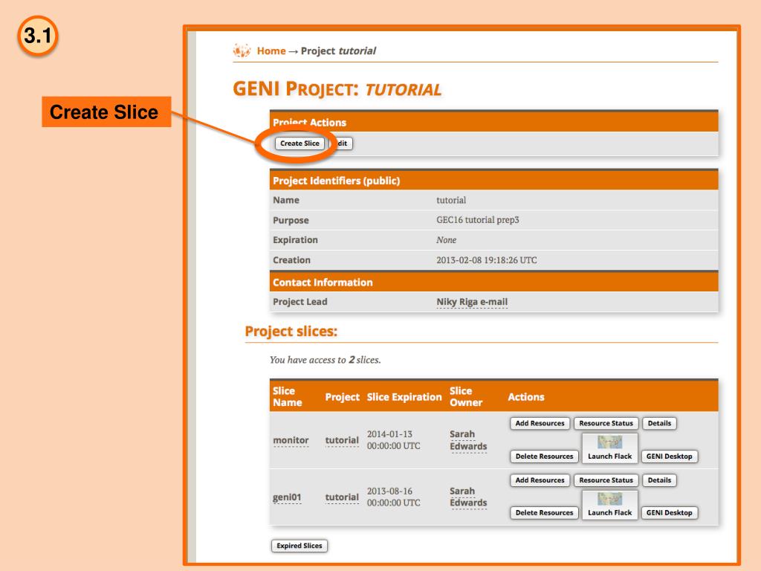Select creation date '2013-02-08 19:18:26 UTC'
The image size is (761, 571).
[486, 259]
